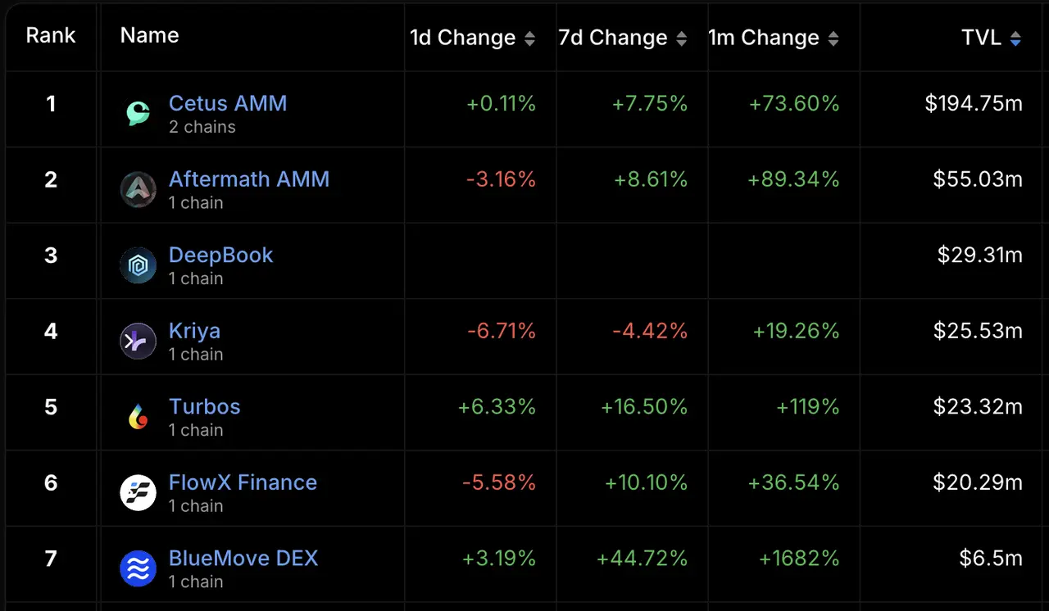This screenshot has width=1049, height=611.
Task: Click the Kriya protocol logo
Action: click(139, 342)
